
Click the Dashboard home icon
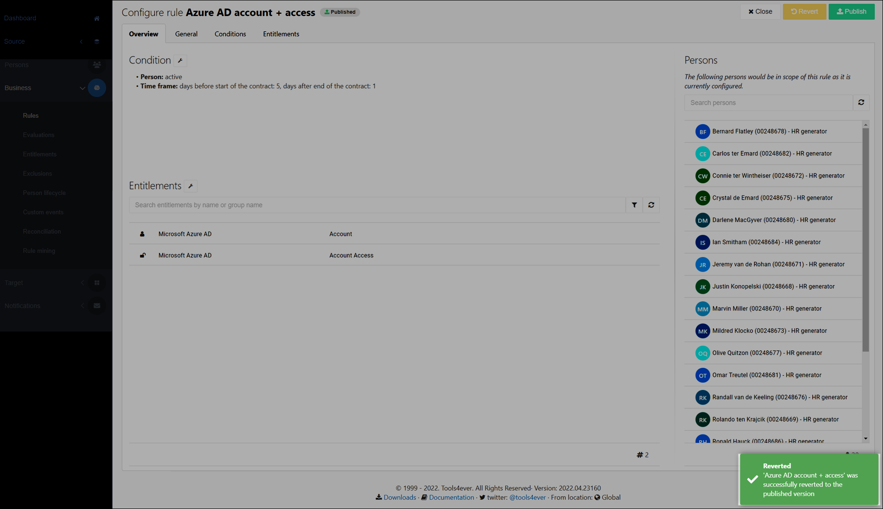point(96,18)
